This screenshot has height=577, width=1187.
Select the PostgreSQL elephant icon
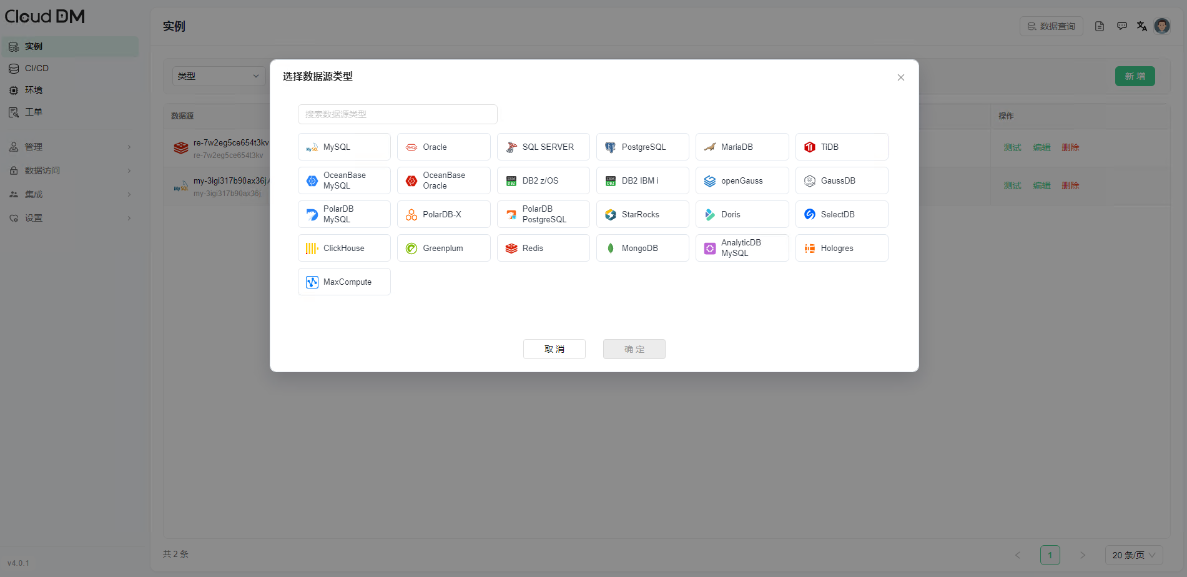click(x=611, y=147)
